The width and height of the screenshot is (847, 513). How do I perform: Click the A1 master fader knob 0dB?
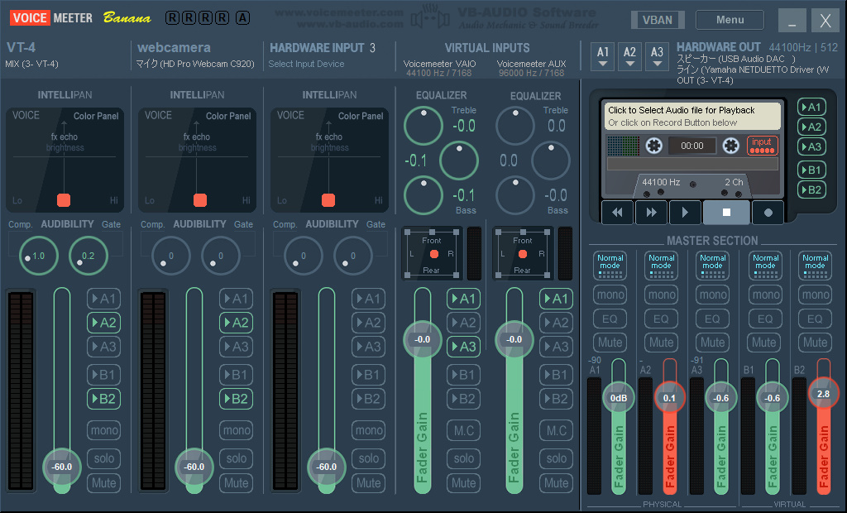click(x=619, y=398)
